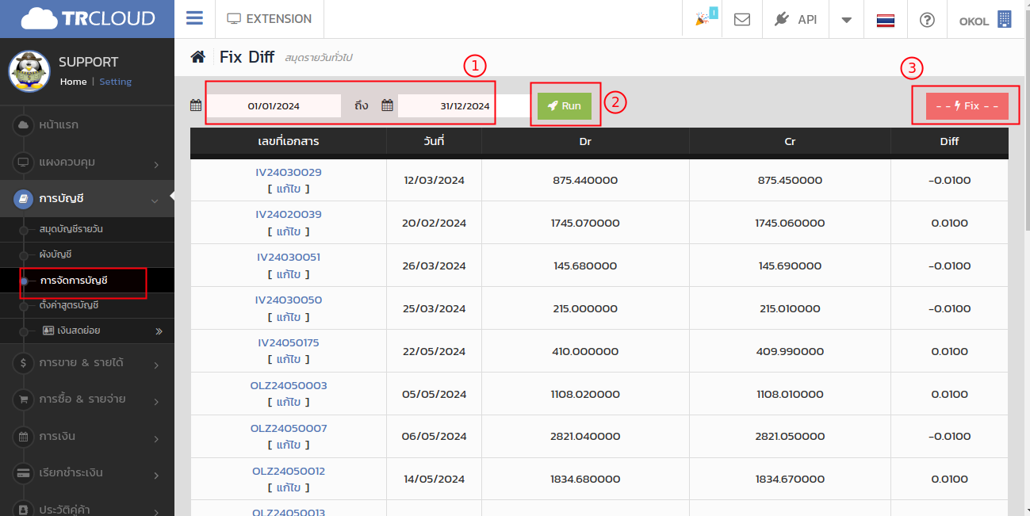Select การจัดการบัญชี submenu item

[x=74, y=281]
